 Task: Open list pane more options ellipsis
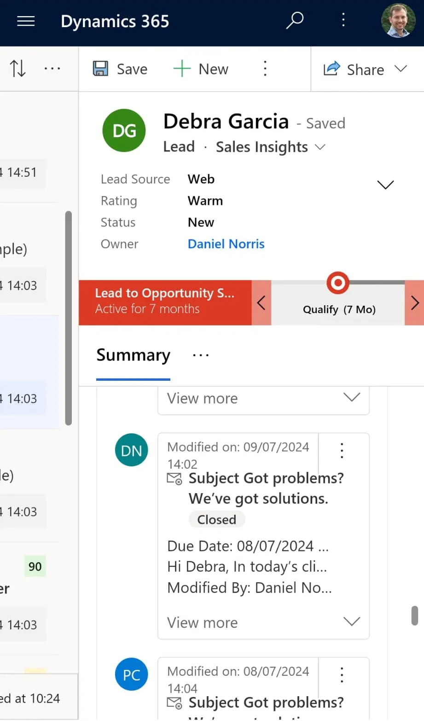click(52, 69)
